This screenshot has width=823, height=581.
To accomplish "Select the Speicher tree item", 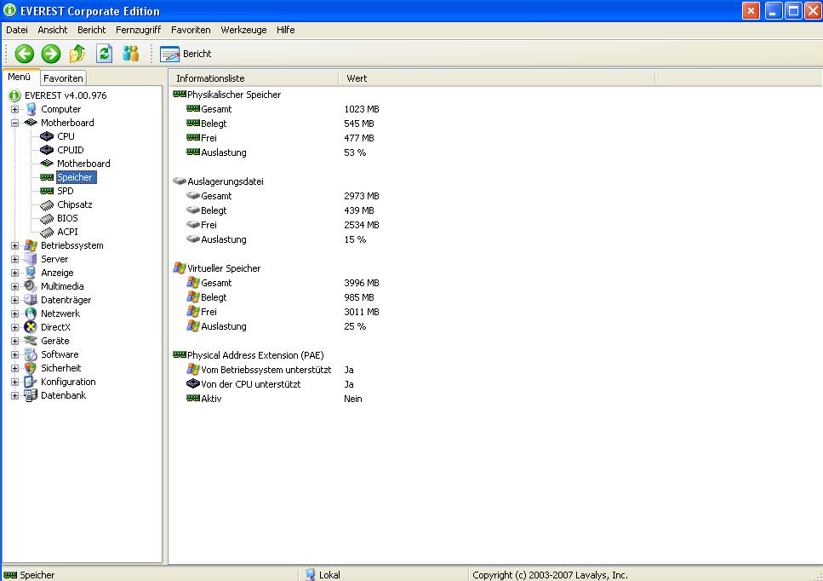I will [75, 177].
